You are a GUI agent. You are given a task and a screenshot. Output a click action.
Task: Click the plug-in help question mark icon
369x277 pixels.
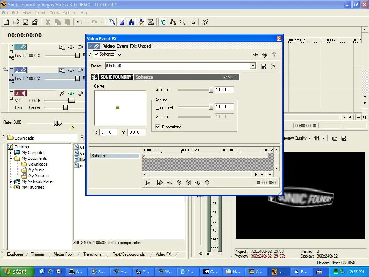tap(274, 55)
